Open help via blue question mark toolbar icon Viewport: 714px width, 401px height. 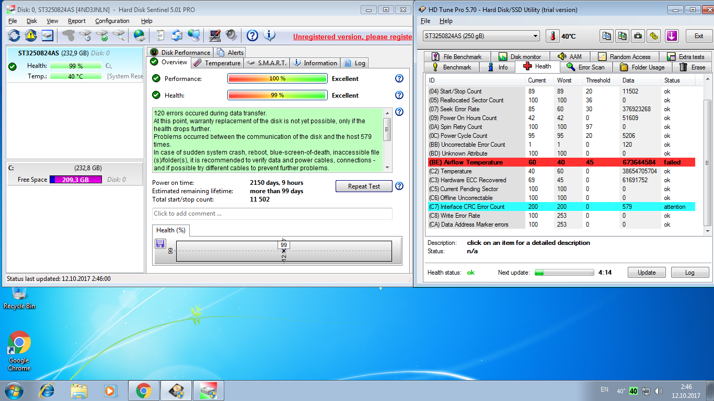coord(252,36)
